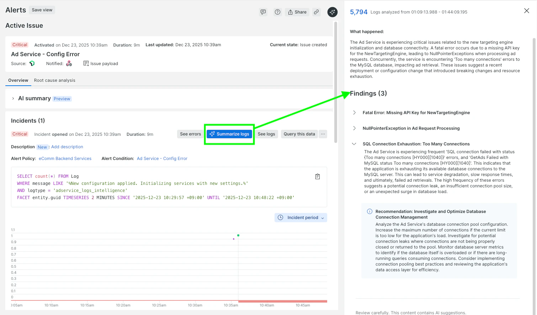Click the recommendation info icon
Image resolution: width=537 pixels, height=315 pixels.
pos(369,212)
